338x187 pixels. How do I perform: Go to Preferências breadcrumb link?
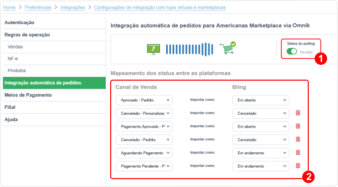point(38,7)
